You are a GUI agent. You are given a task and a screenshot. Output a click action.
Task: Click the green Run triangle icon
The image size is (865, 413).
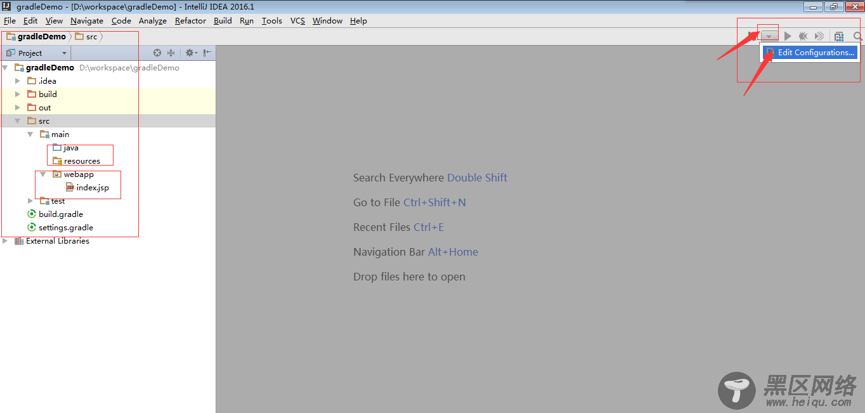[x=788, y=36]
